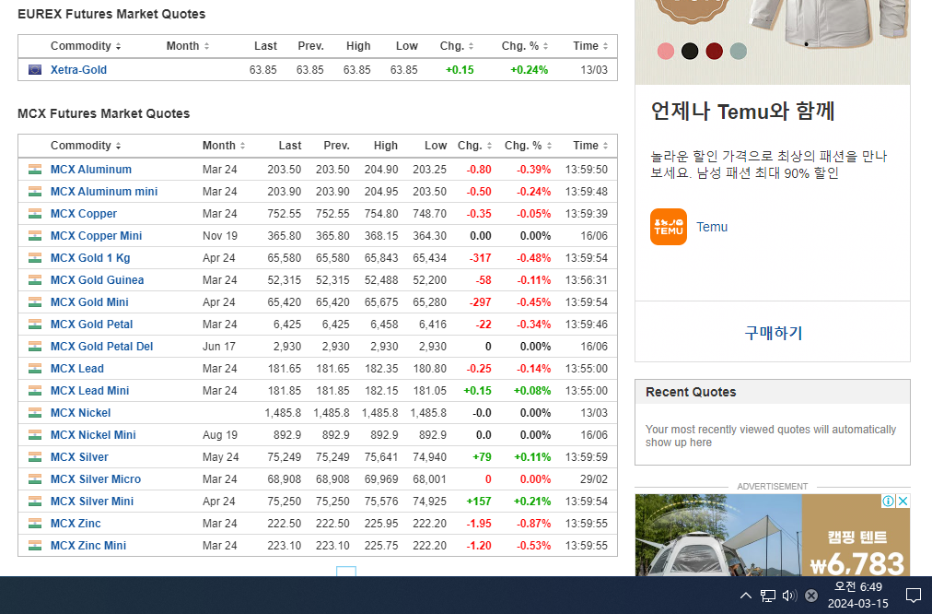The height and width of the screenshot is (614, 932).
Task: Sort EUREX table by Chg. %
Action: 525,46
